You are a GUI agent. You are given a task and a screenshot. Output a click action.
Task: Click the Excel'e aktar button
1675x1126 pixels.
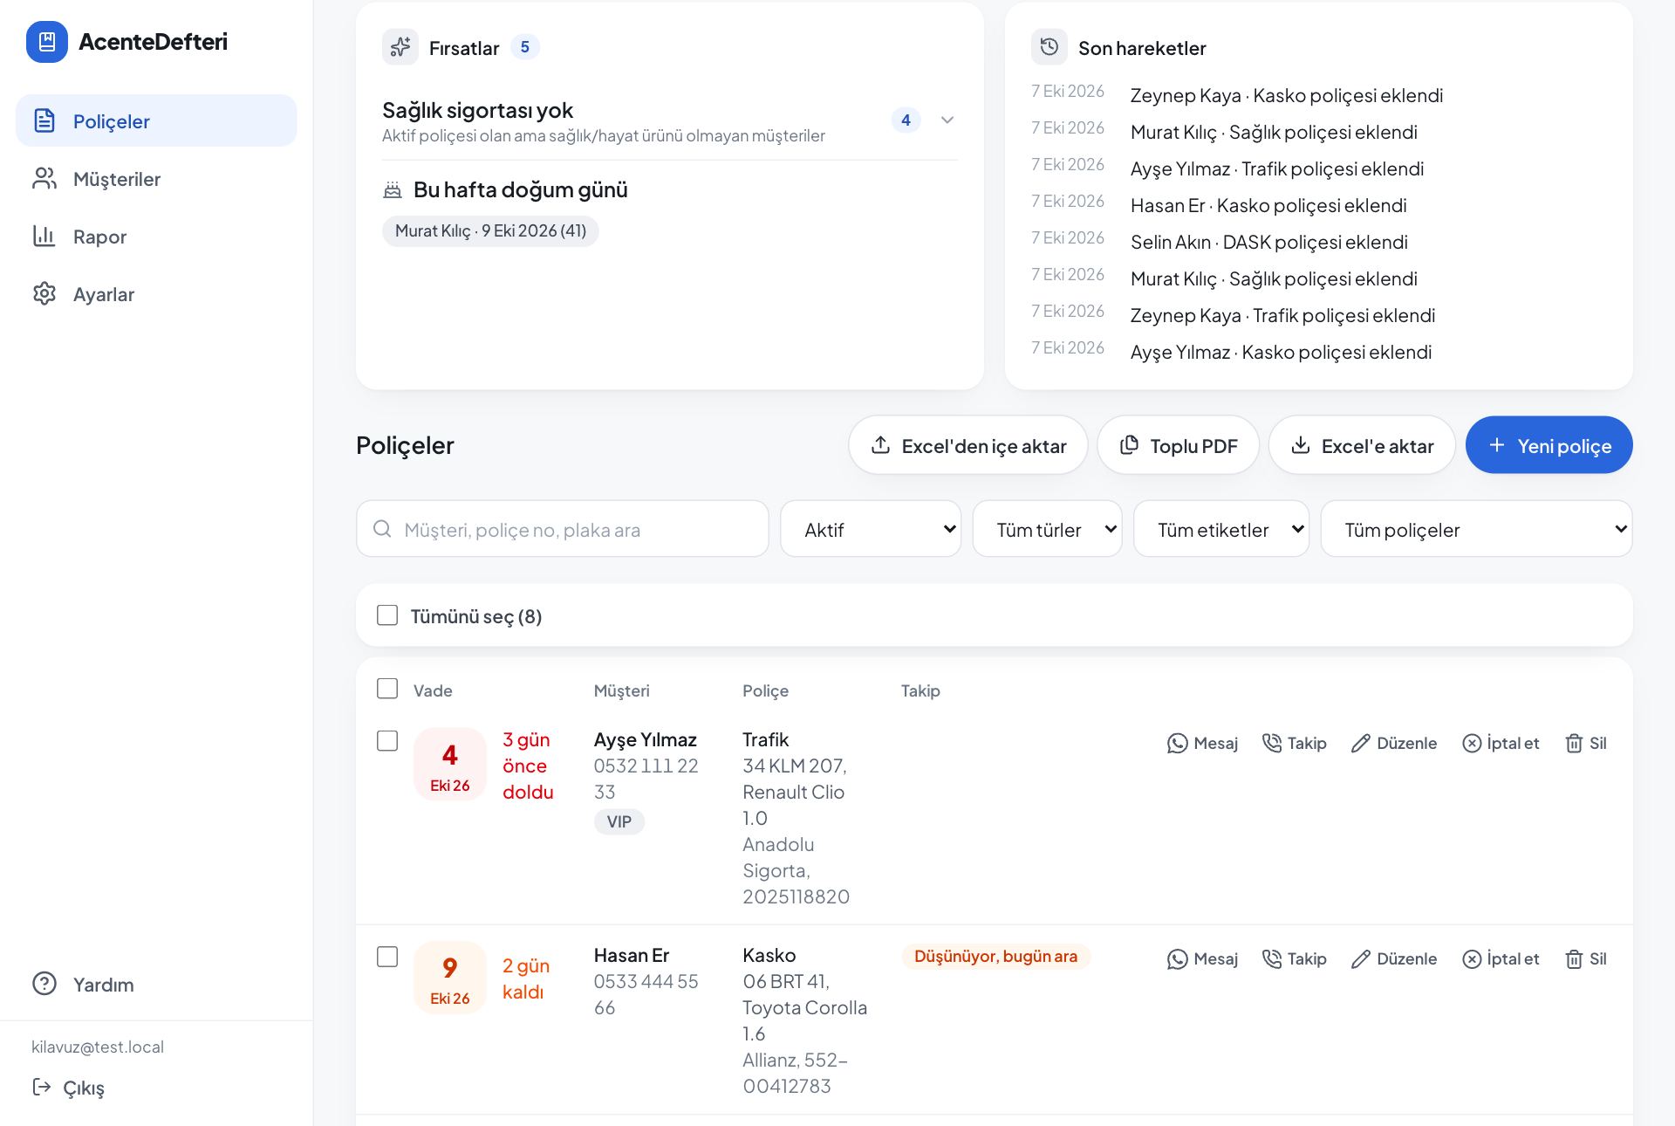coord(1362,445)
